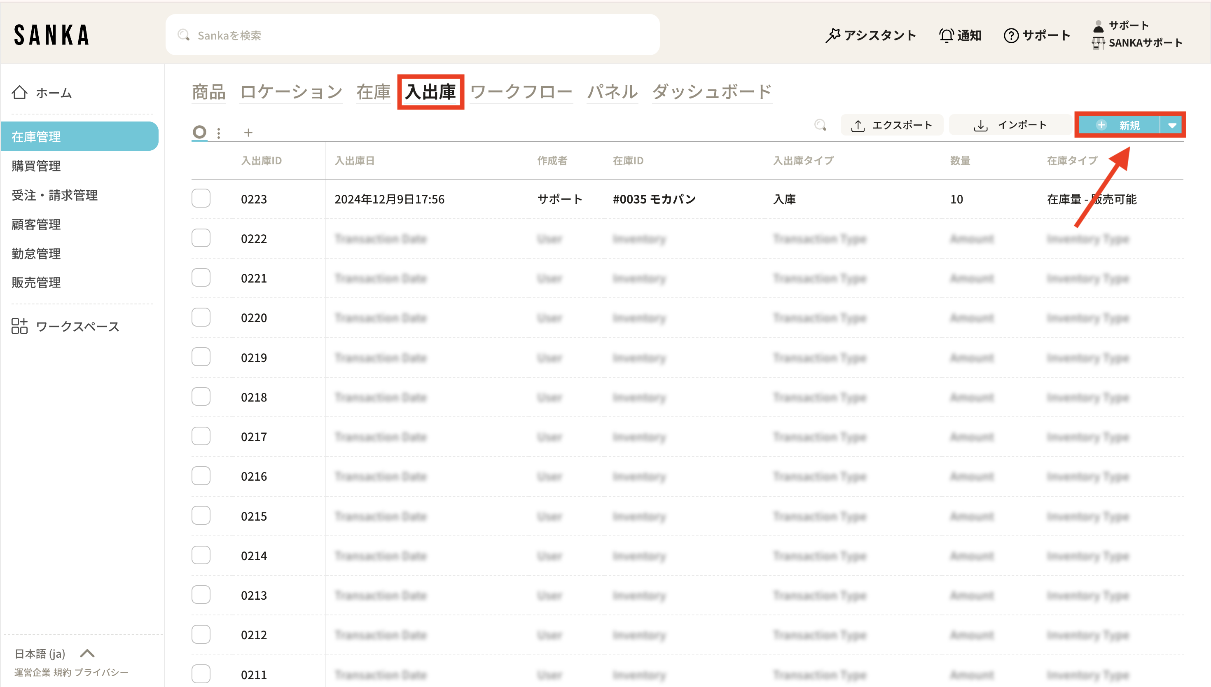Click the Support question mark icon
1211x687 pixels.
coord(1010,35)
